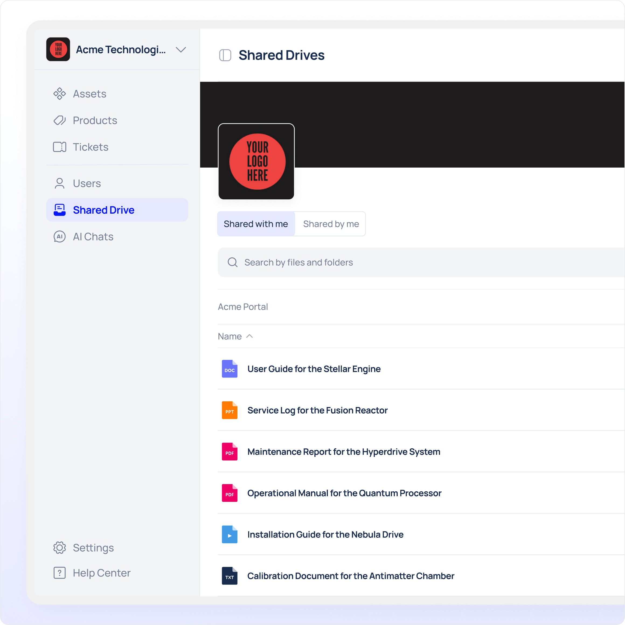Toggle Name column sort arrow

coord(249,336)
